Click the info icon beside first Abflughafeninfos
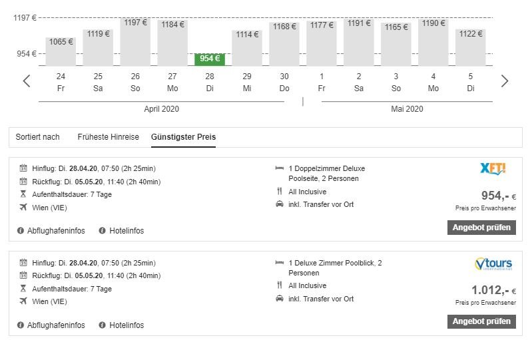The width and height of the screenshot is (532, 340). tap(21, 230)
